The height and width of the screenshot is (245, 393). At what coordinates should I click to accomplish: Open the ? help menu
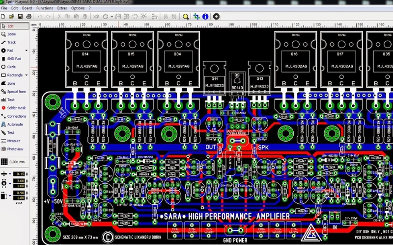[90, 8]
